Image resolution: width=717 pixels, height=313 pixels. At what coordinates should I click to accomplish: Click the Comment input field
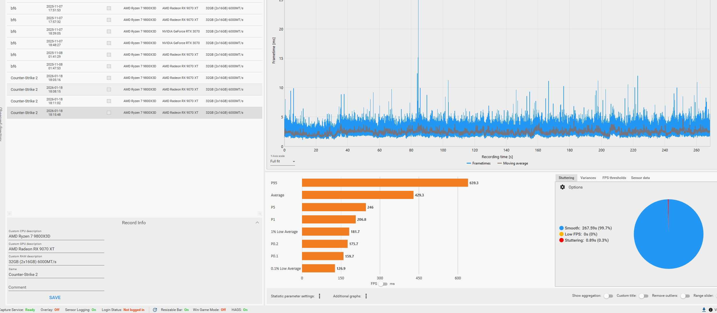[56, 287]
